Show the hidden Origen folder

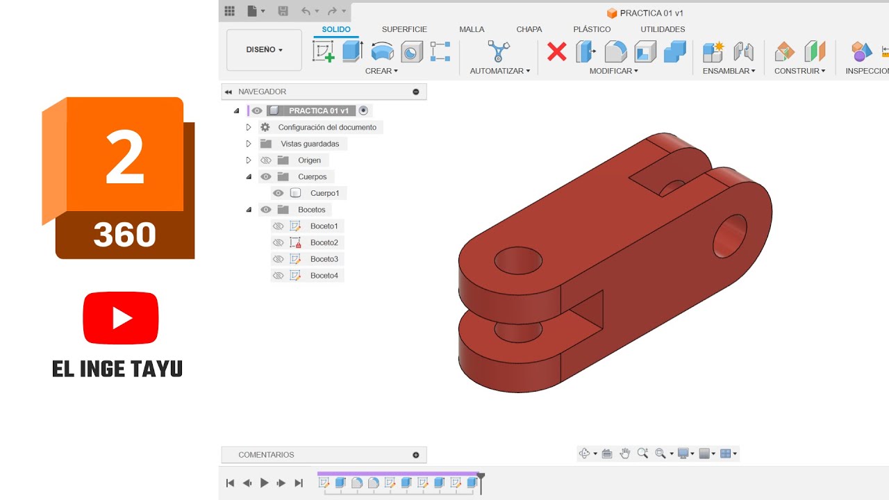click(x=266, y=160)
